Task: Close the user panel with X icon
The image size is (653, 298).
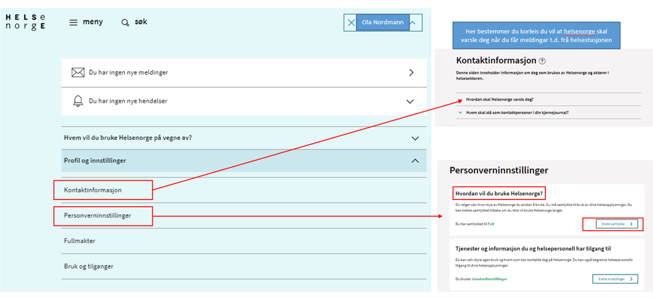Action: click(350, 23)
